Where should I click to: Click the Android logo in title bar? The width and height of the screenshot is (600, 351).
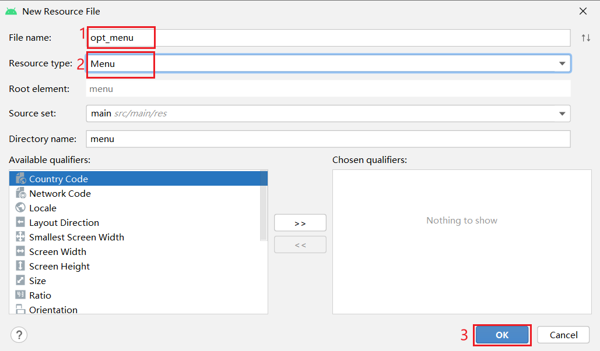[x=11, y=12]
